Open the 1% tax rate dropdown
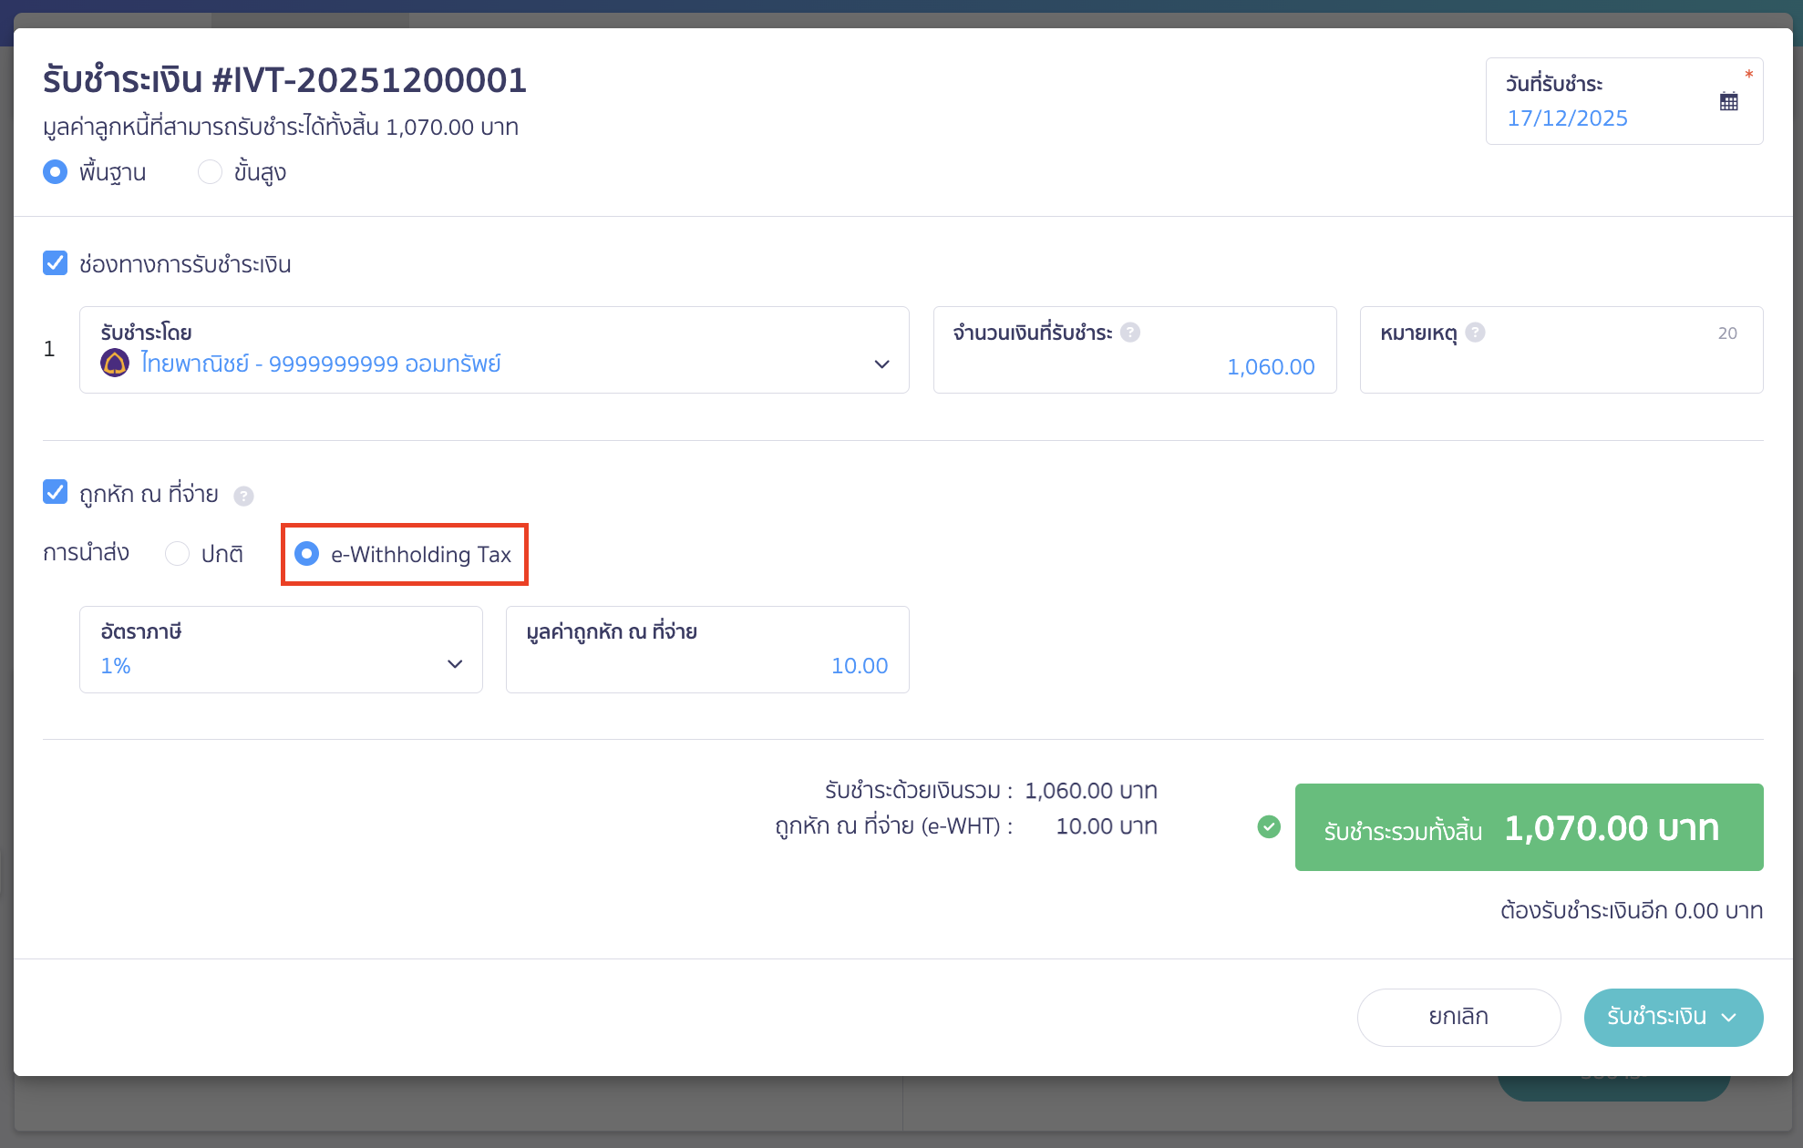 point(454,664)
